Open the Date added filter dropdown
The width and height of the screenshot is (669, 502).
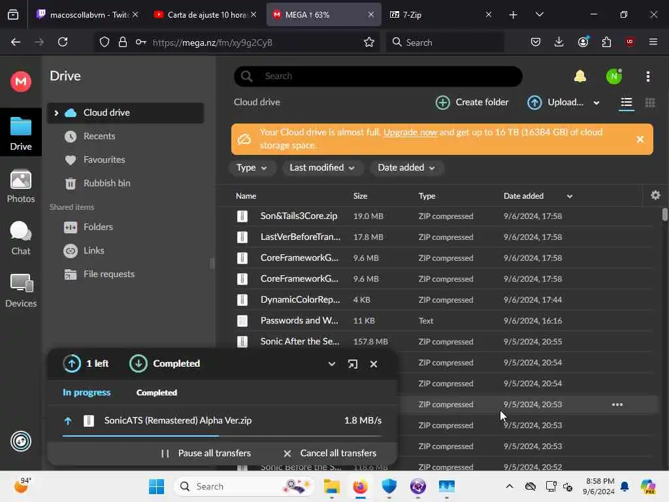pyautogui.click(x=406, y=168)
